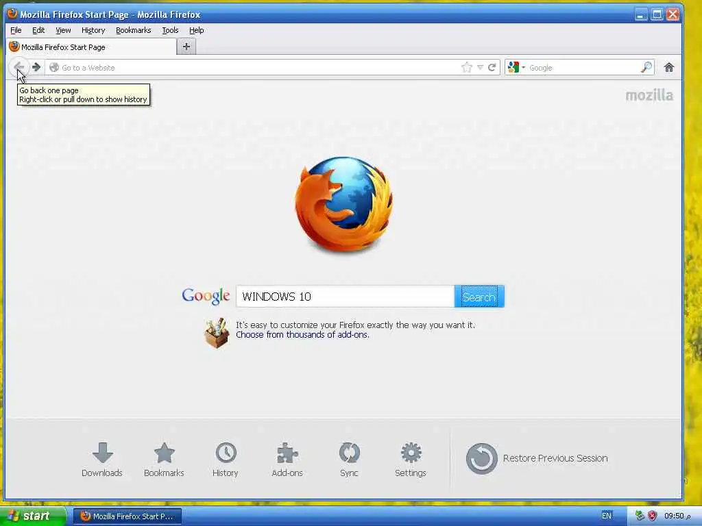
Task: Click the Firefox logo in title bar
Action: tap(12, 14)
